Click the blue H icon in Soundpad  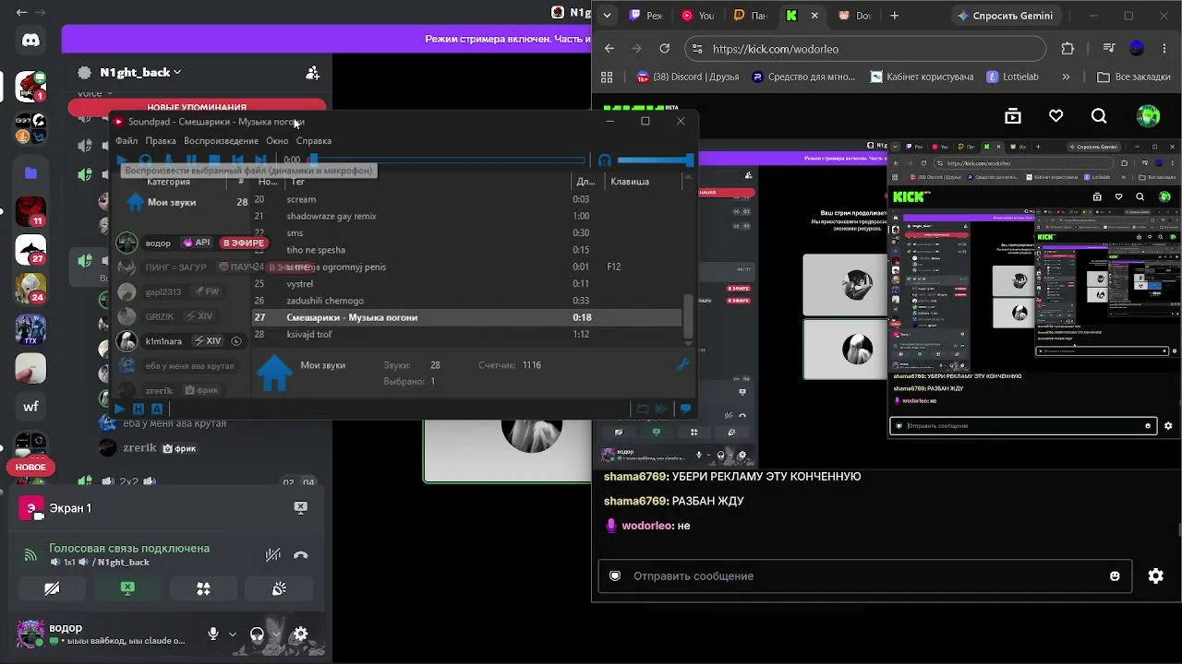tap(139, 409)
